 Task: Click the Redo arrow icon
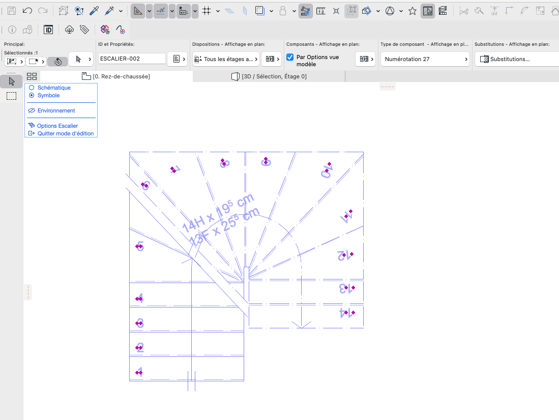pos(43,11)
